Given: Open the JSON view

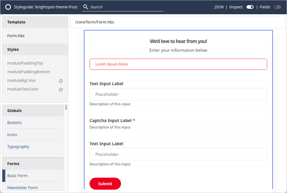Looking at the screenshot, I should click(x=219, y=7).
